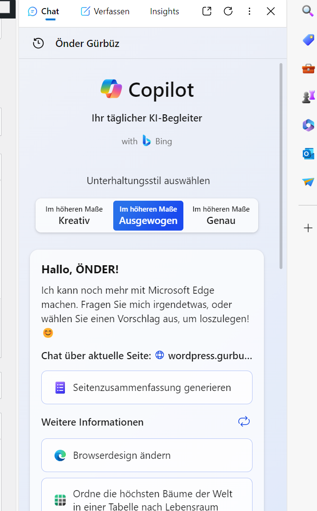Open Microsoft 365 sidebar icon
This screenshot has width=317, height=511.
click(308, 125)
